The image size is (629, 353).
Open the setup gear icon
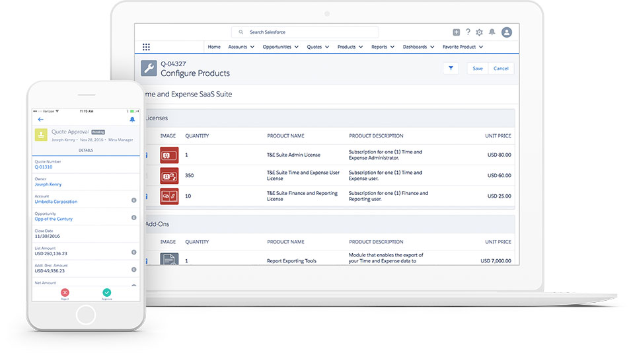(x=480, y=32)
